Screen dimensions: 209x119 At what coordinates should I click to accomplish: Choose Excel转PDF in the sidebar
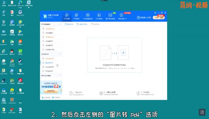coord(49,67)
